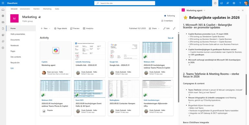Click See all in Activity section

pos(171,38)
